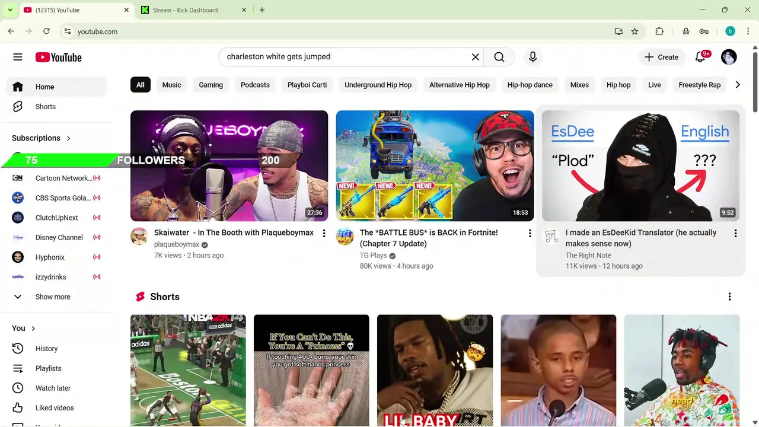Screen dimensions: 759x427
Task: Click The Right Note channel avatar
Action: 550,236
